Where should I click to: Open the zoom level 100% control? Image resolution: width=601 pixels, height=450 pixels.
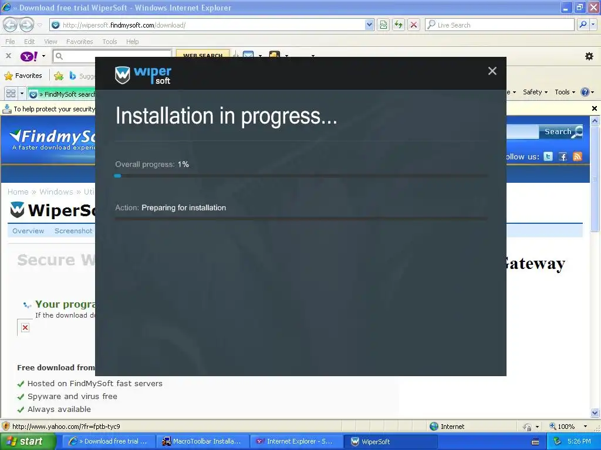(x=568, y=427)
